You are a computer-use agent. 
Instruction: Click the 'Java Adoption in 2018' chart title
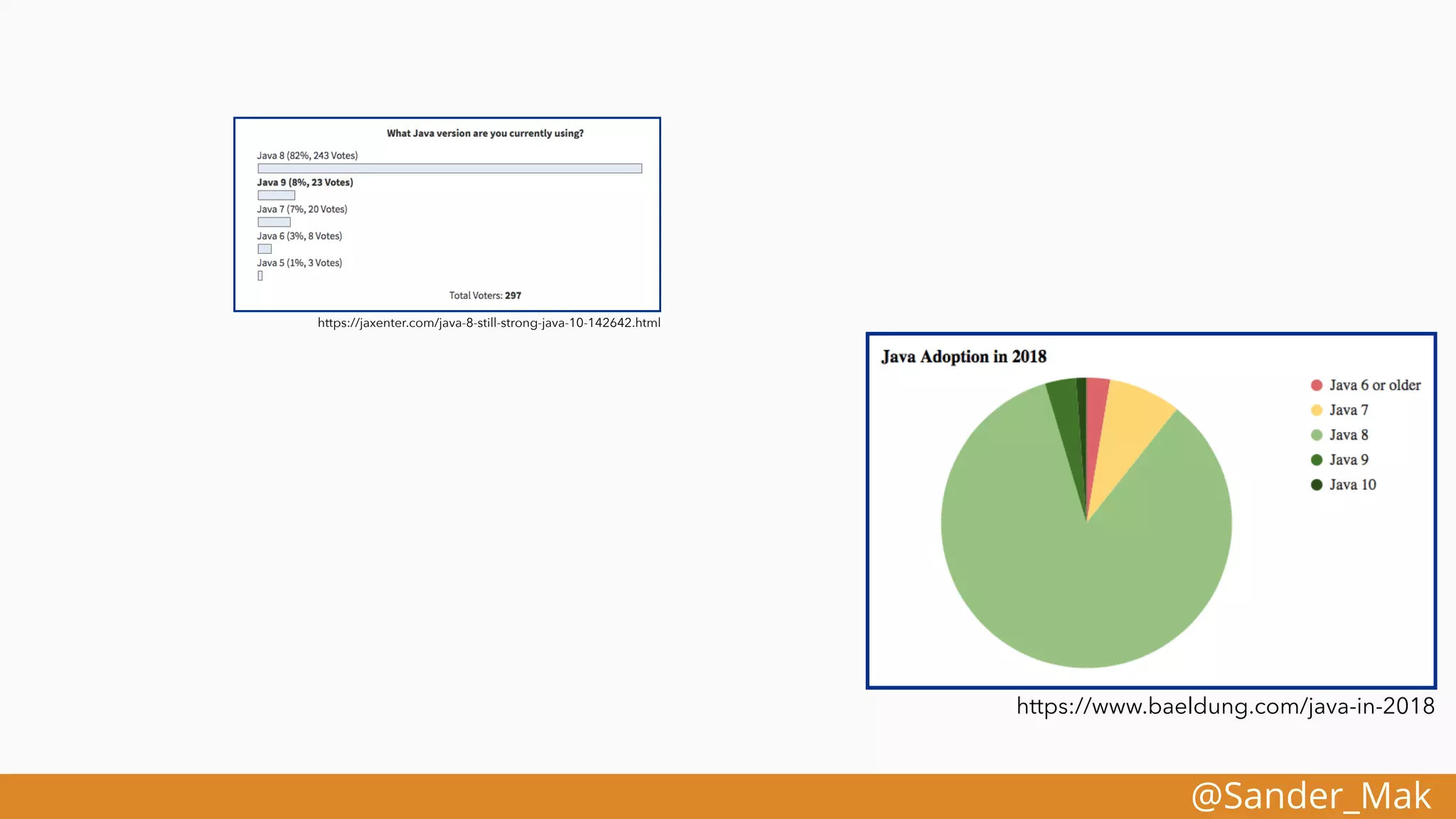point(963,357)
